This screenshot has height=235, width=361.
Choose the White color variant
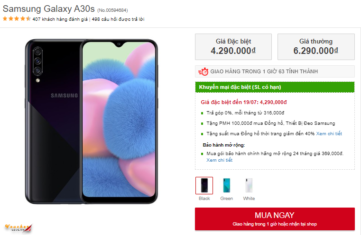click(x=249, y=185)
